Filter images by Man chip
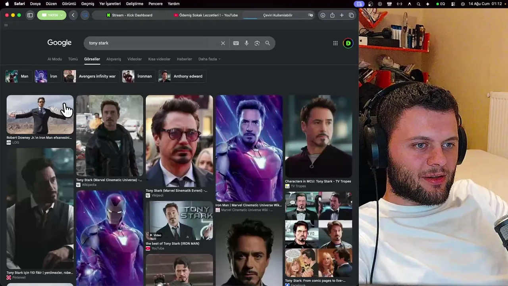The image size is (508, 286). pyautogui.click(x=18, y=76)
